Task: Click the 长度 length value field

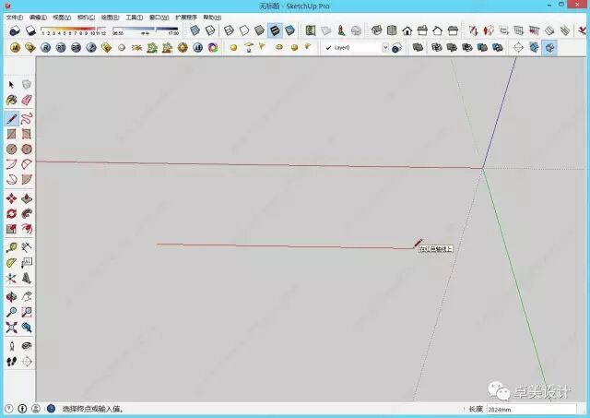Action: tap(531, 410)
